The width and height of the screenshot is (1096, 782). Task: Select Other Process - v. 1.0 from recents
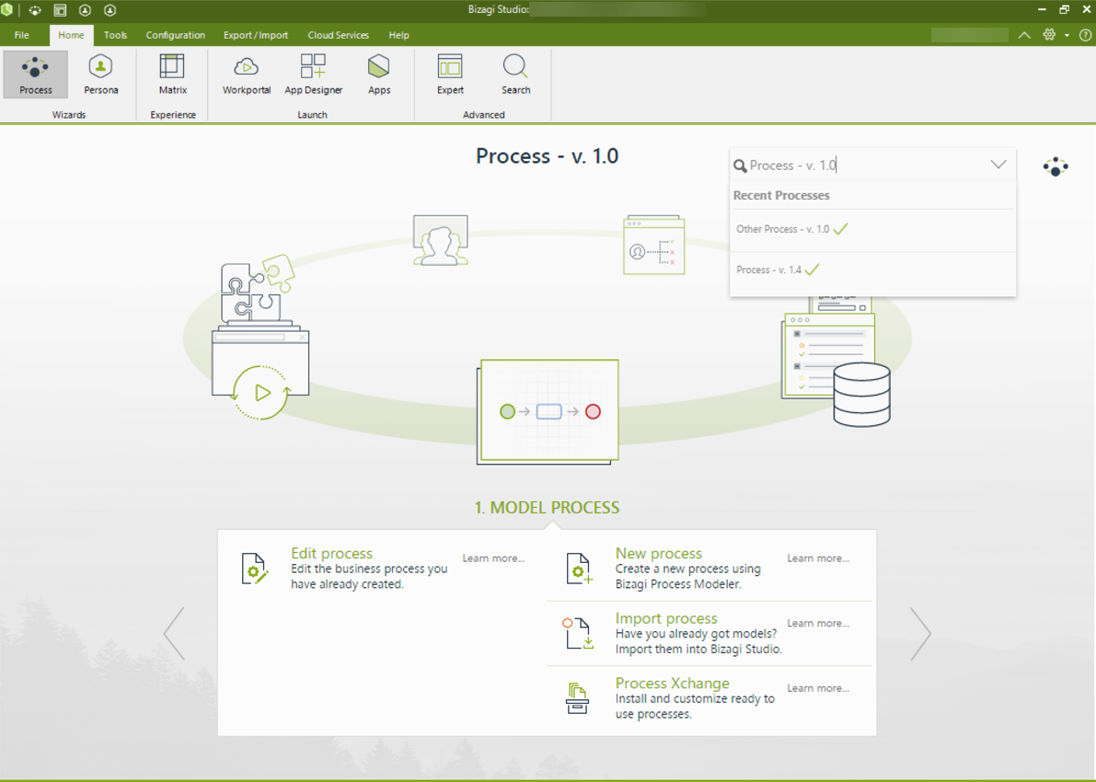click(782, 229)
